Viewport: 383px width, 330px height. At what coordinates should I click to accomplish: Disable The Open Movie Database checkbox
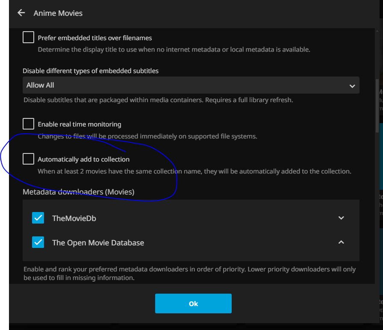(38, 242)
